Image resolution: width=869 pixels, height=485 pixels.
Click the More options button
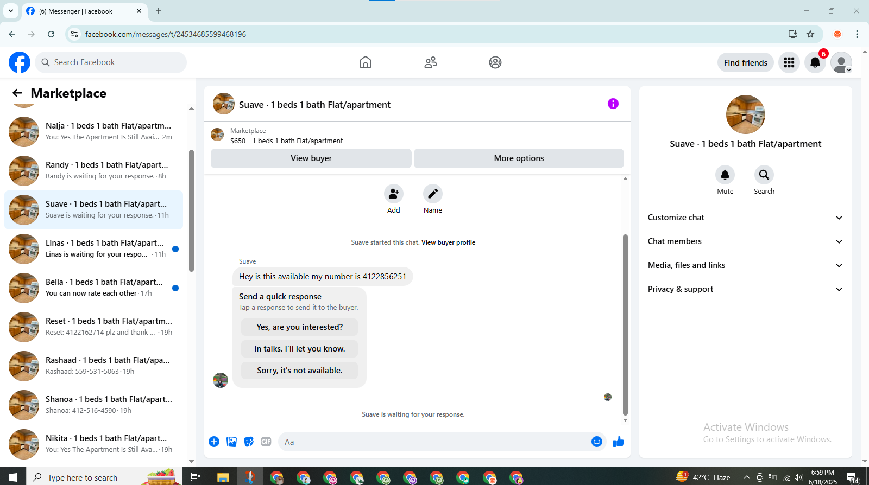(x=519, y=158)
